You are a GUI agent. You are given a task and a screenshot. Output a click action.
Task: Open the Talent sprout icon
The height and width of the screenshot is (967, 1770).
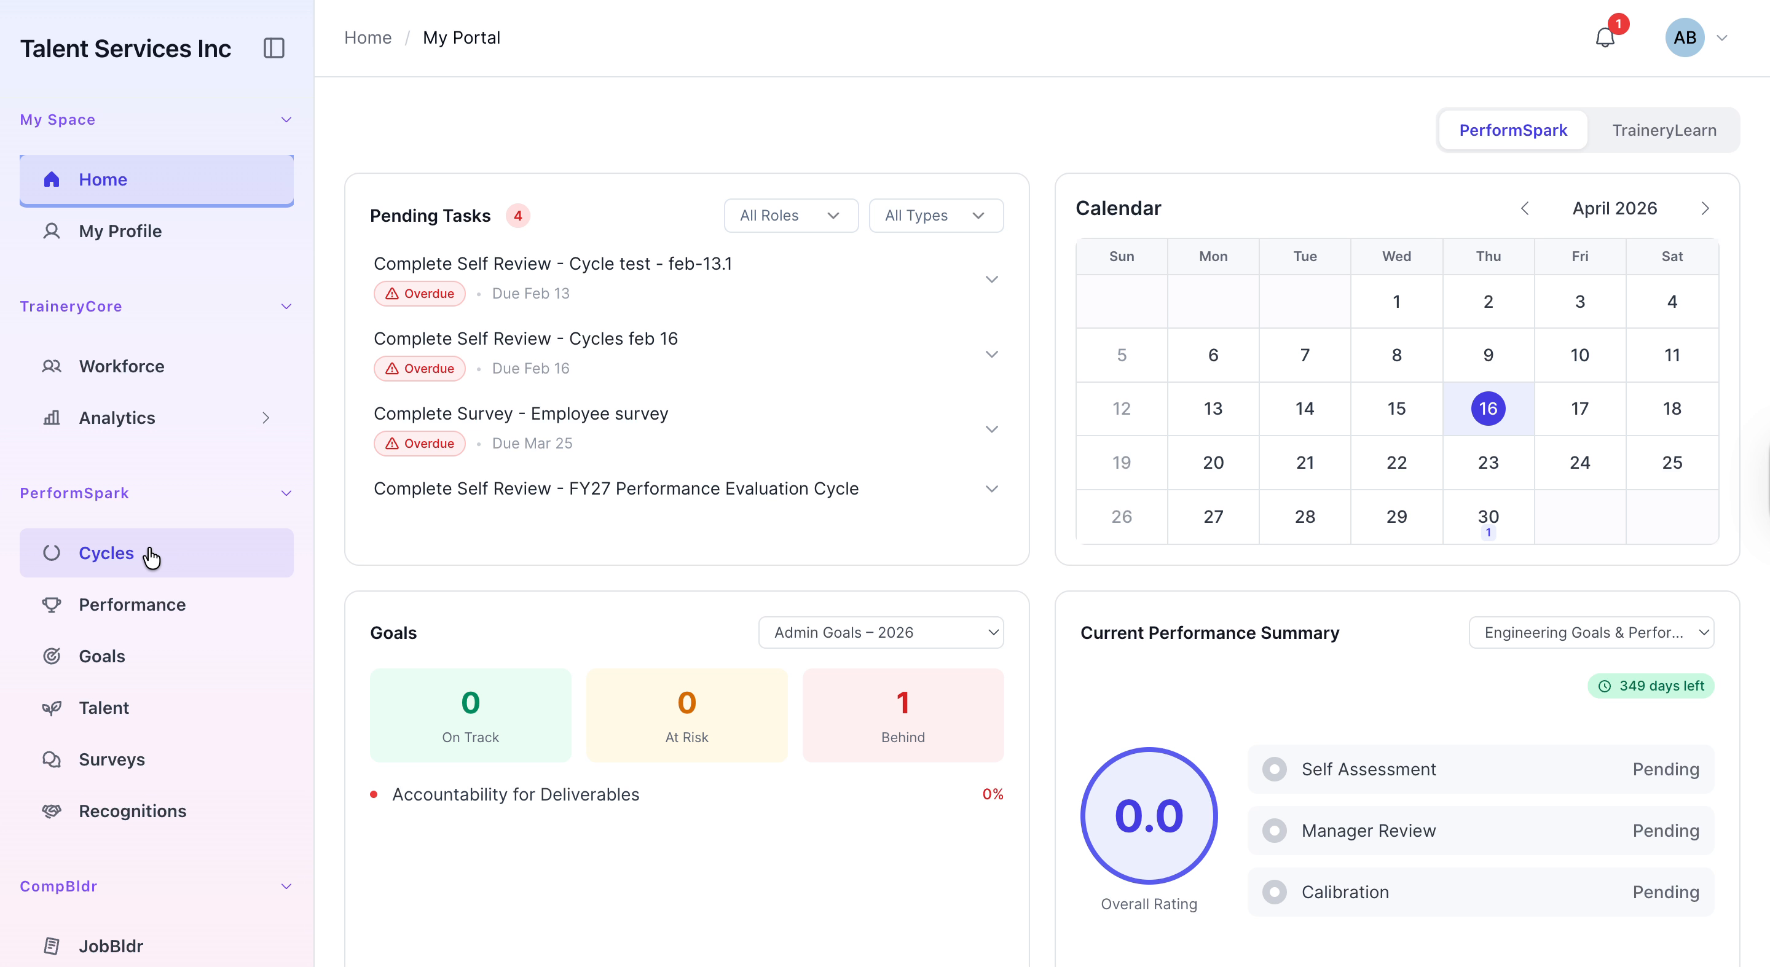click(x=52, y=707)
